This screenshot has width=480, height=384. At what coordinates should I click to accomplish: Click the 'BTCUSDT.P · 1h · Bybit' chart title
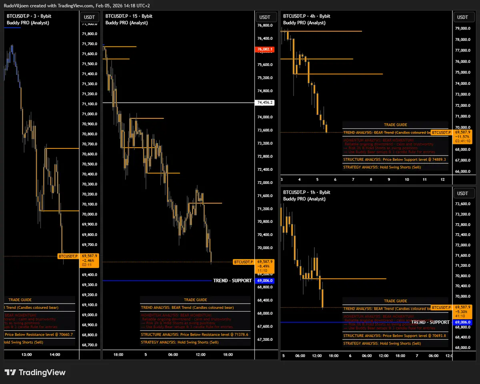point(306,192)
